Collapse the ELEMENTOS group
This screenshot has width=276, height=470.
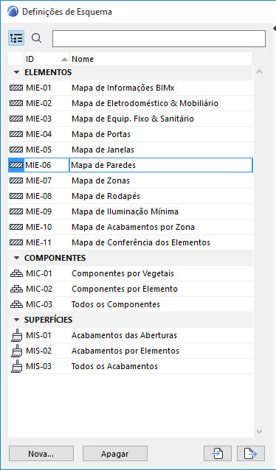(x=16, y=72)
